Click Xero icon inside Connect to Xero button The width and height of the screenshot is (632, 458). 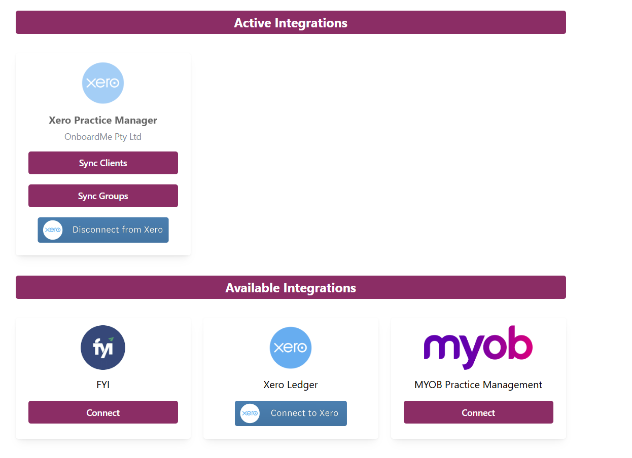point(250,413)
